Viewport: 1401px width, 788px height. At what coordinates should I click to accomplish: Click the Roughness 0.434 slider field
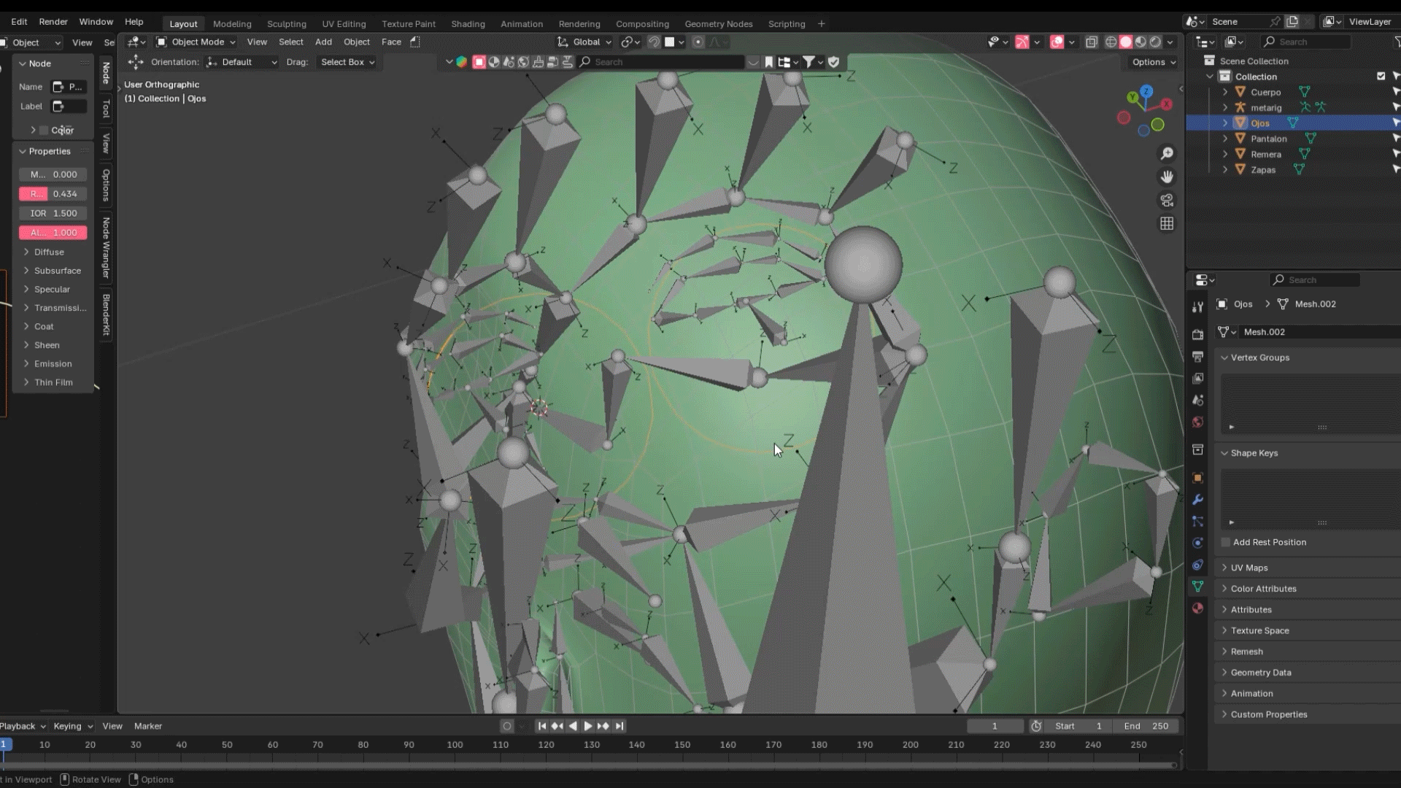[53, 194]
